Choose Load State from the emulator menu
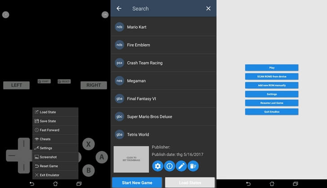The image size is (327, 188). 55,112
